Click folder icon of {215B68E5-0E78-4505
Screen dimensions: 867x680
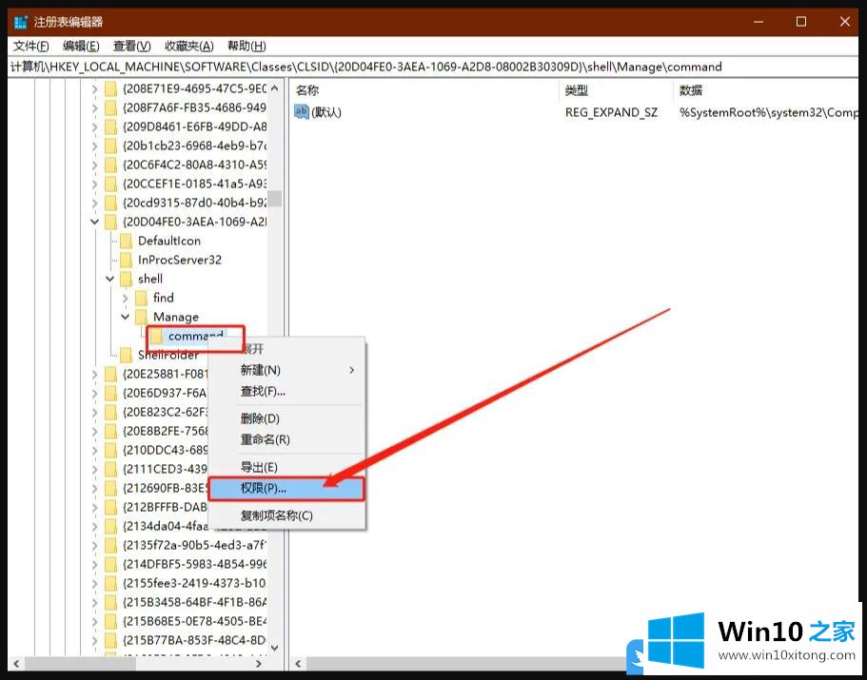[x=110, y=621]
